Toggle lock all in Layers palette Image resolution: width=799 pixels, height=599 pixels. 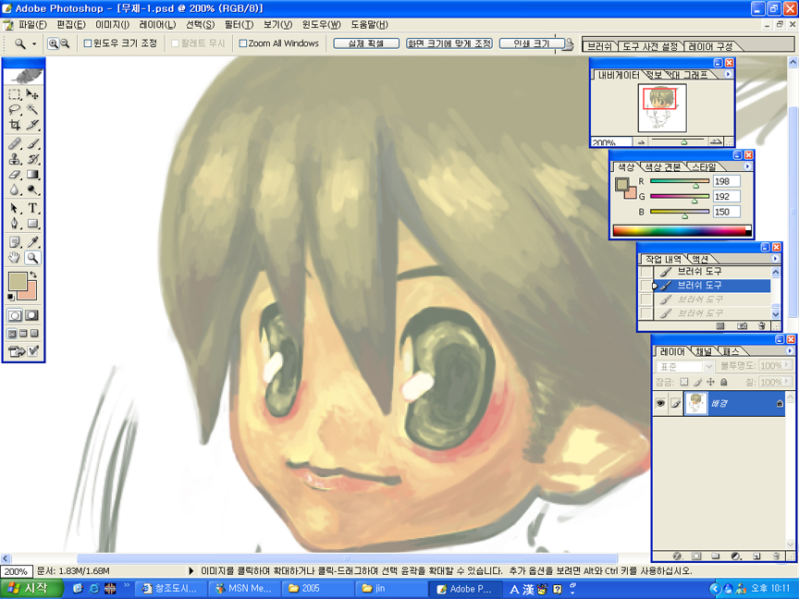point(724,382)
